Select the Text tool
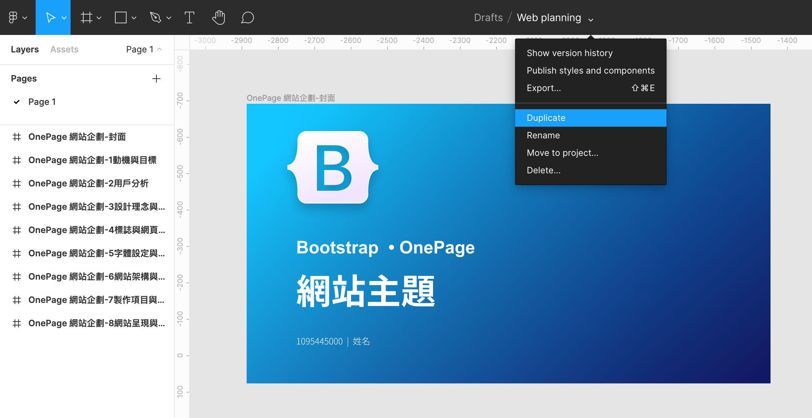 click(190, 17)
